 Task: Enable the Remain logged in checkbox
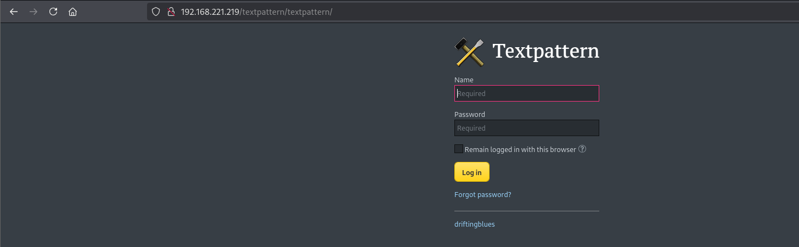[x=459, y=149]
